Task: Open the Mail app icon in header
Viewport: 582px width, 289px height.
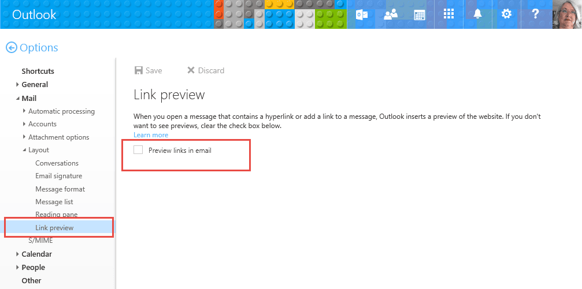Action: [362, 14]
